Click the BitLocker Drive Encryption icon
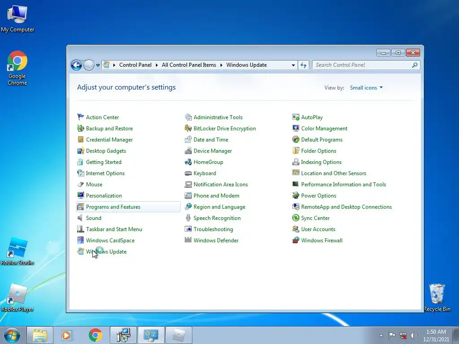Image resolution: width=459 pixels, height=344 pixels. 188,128
